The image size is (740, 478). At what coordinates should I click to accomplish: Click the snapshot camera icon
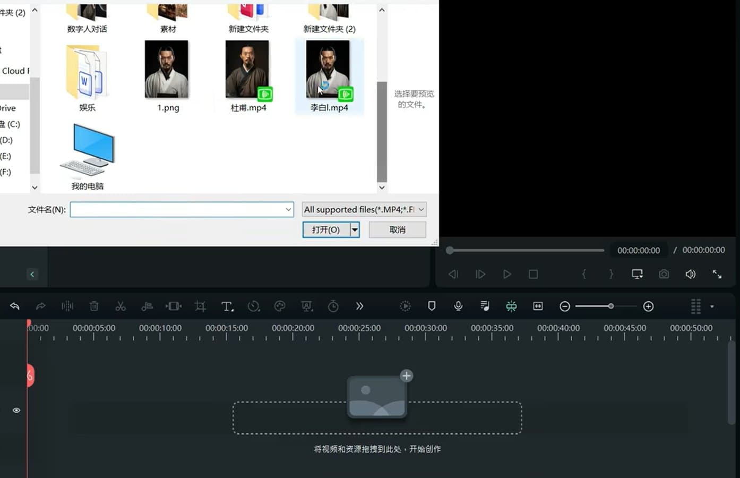click(664, 274)
